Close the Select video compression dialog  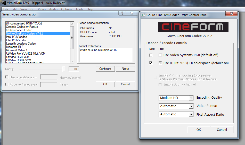coord(132,13)
